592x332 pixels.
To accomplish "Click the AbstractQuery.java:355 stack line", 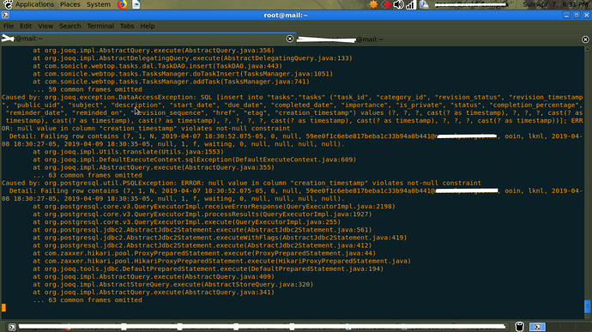I will point(154,167).
